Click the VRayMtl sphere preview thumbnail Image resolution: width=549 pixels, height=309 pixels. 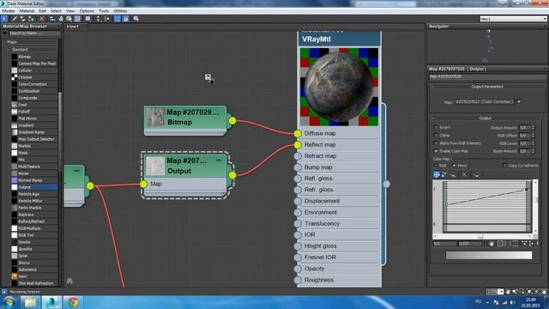click(339, 87)
